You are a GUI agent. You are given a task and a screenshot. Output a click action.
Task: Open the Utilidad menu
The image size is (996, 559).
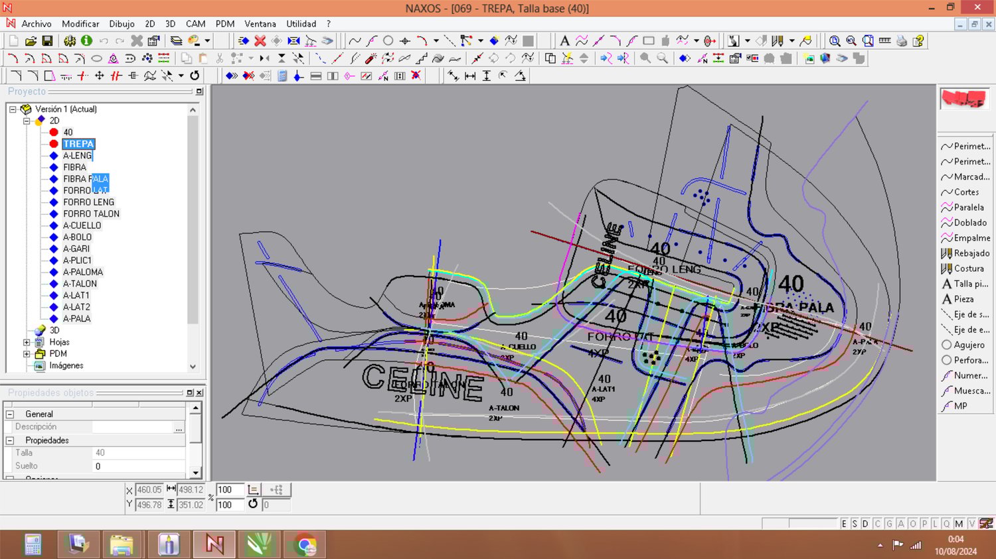(301, 24)
